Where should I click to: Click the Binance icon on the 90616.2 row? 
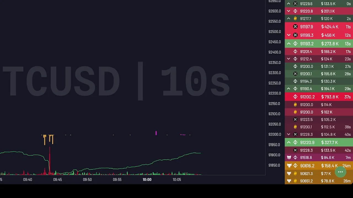(x=295, y=166)
